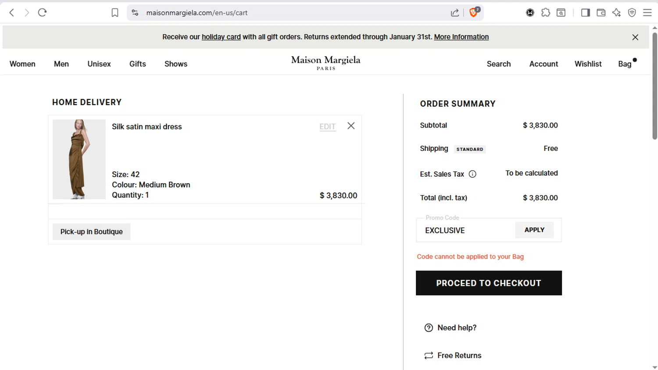Proceed to checkout
Viewport: 658px width, 370px height.
pos(489,283)
